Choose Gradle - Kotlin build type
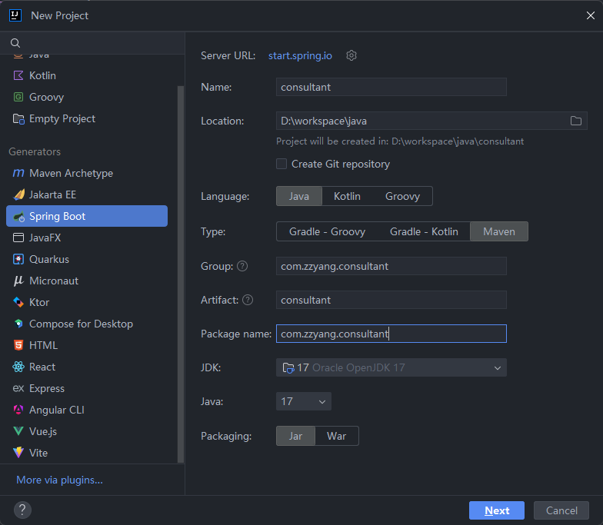Screen dimensions: 603x525 click(424, 231)
